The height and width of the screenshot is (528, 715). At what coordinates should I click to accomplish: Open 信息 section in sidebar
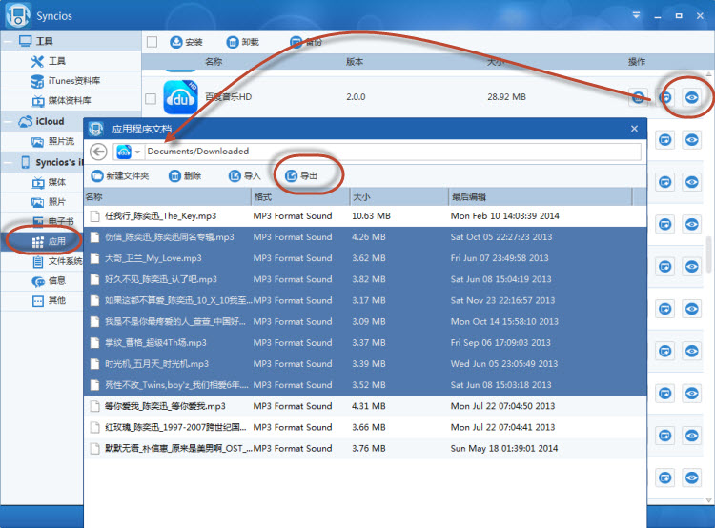(x=49, y=280)
